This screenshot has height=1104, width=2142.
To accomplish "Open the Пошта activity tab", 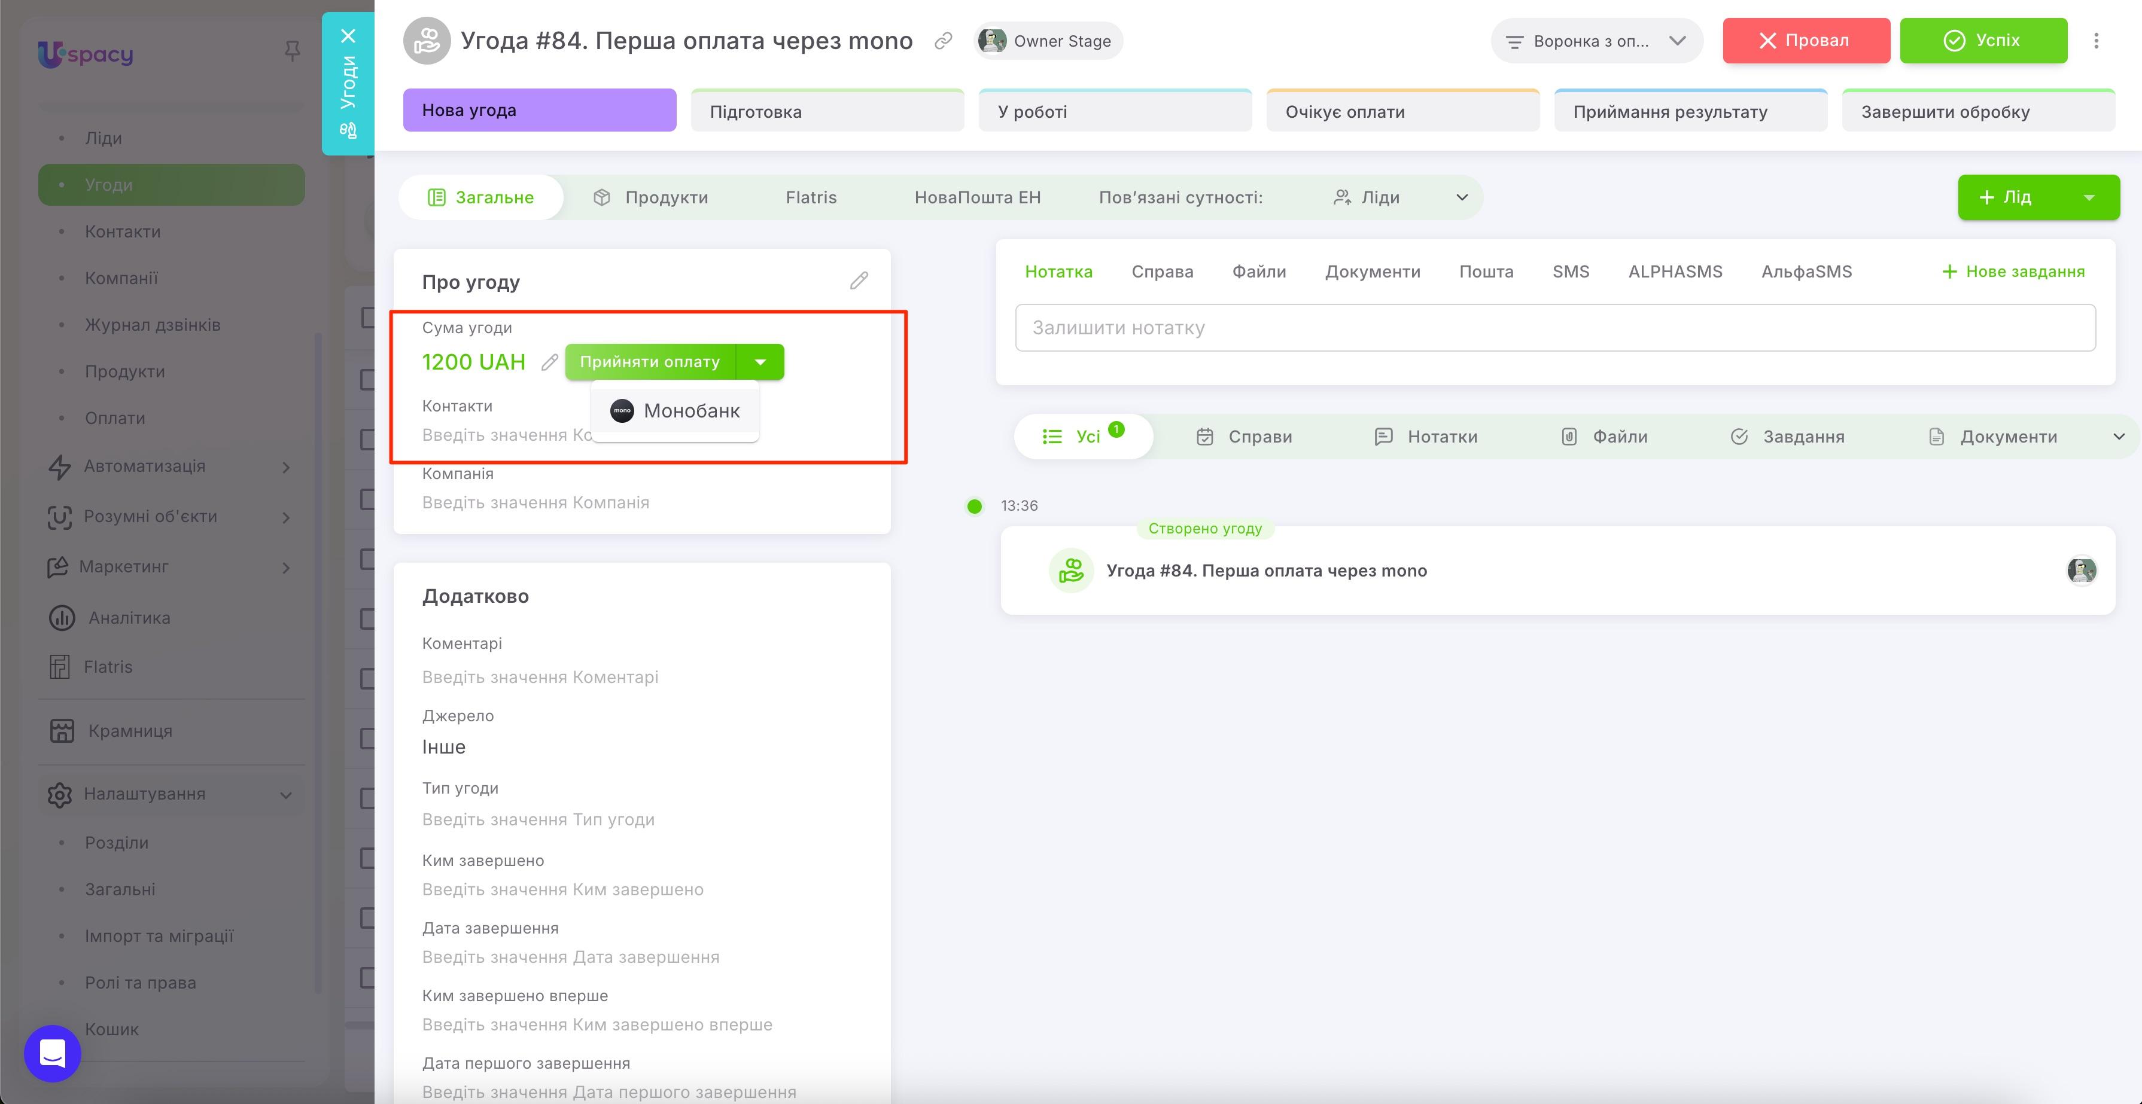I will (x=1486, y=271).
